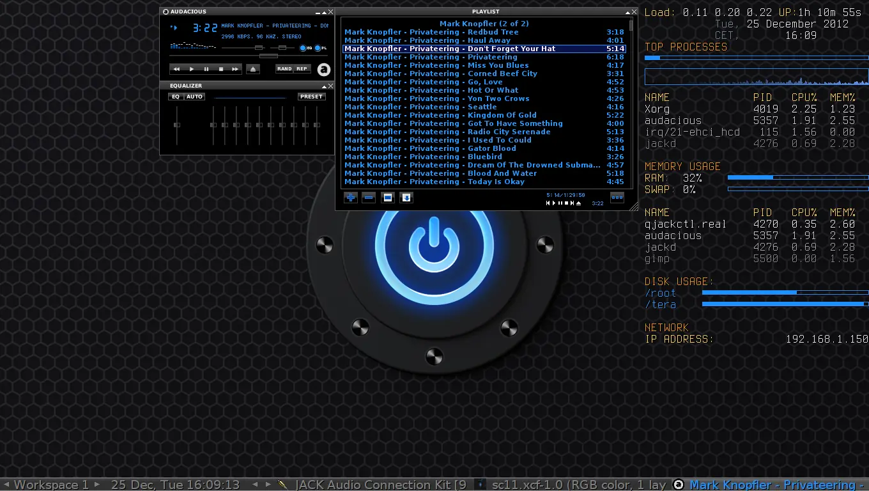Select the track 'Don't Forget Your Hat'
The height and width of the screenshot is (491, 869).
pyautogui.click(x=484, y=49)
